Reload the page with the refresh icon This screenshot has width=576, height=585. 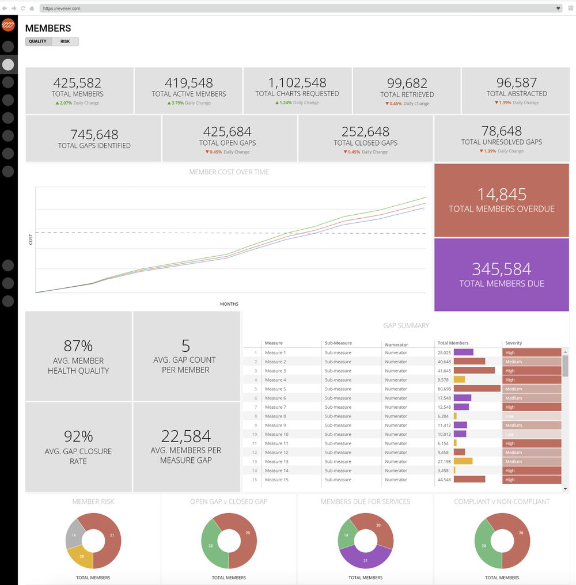pos(23,8)
